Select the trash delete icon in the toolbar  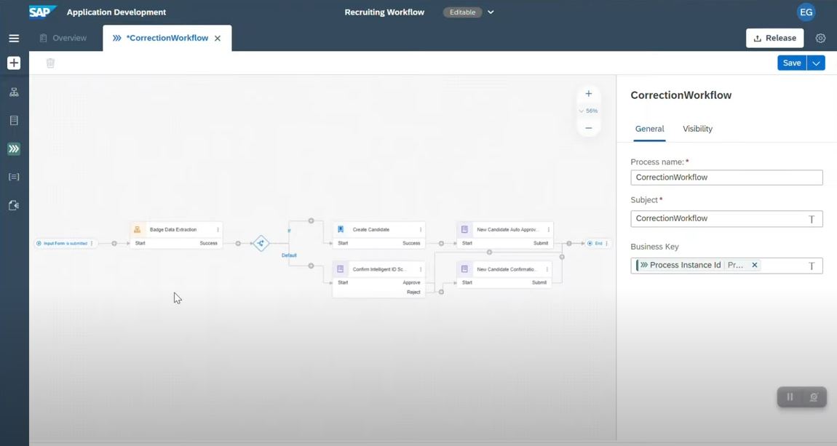[49, 63]
